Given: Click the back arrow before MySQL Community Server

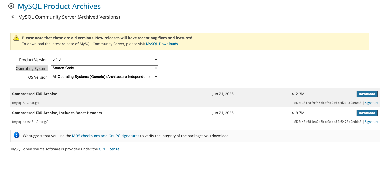Looking at the screenshot, I should coord(12,17).
